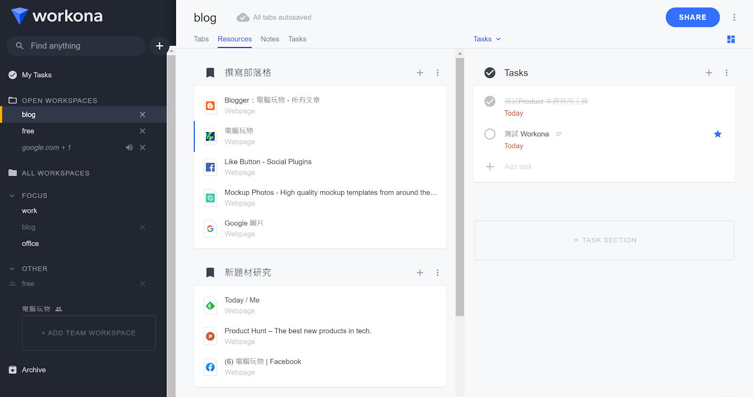This screenshot has width=753, height=397.
Task: Click the Google 圖片 favicon
Action: (x=210, y=229)
